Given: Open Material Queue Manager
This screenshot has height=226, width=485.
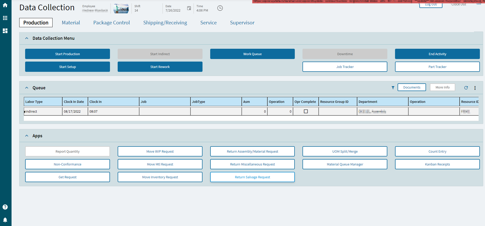Looking at the screenshot, I should click(x=345, y=164).
